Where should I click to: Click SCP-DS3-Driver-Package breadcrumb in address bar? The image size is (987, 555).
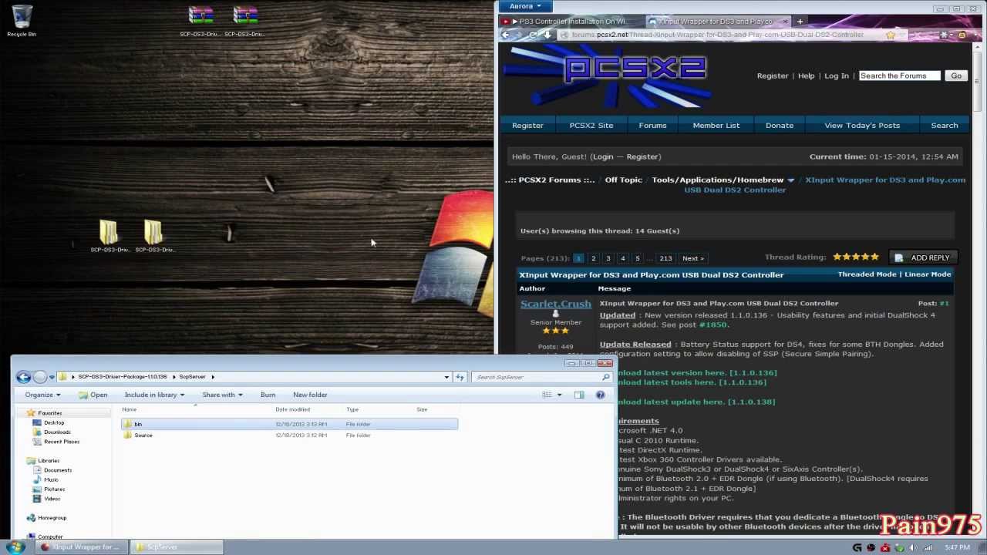click(122, 377)
